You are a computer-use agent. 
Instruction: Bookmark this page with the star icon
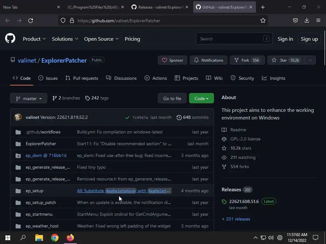pyautogui.click(x=263, y=20)
